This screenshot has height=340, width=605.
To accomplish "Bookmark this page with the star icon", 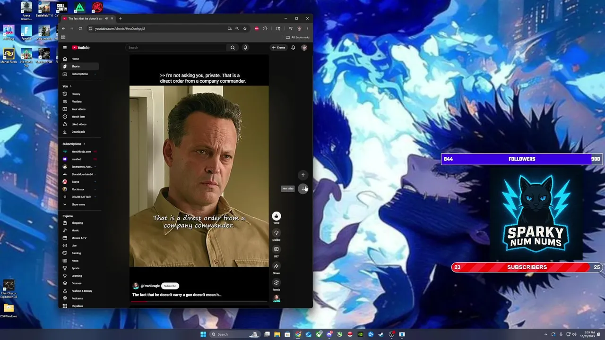I will (x=245, y=28).
